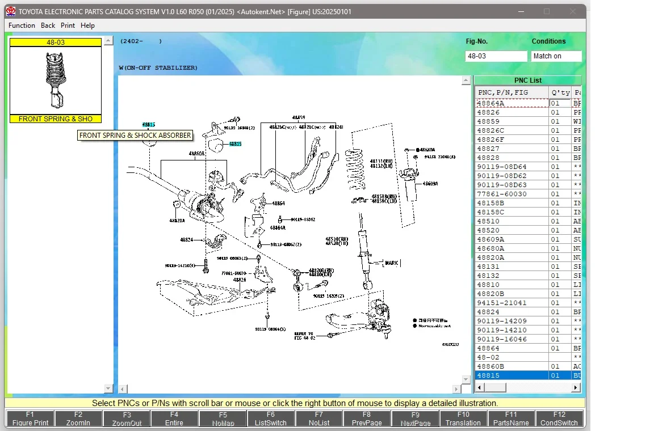Click the Fig-No. field showing 48-03

496,56
